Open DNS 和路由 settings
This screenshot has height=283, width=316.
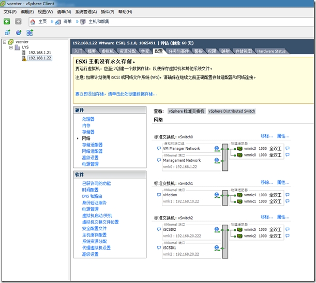[92, 196]
